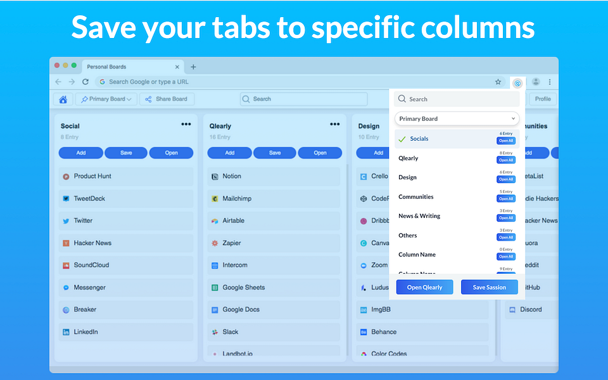Click the Notion entry icon
Image resolution: width=608 pixels, height=380 pixels.
(x=215, y=177)
